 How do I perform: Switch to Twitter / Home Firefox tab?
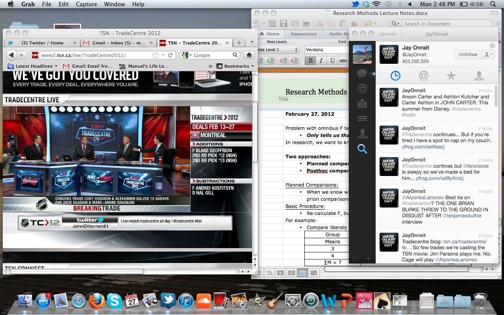point(42,43)
